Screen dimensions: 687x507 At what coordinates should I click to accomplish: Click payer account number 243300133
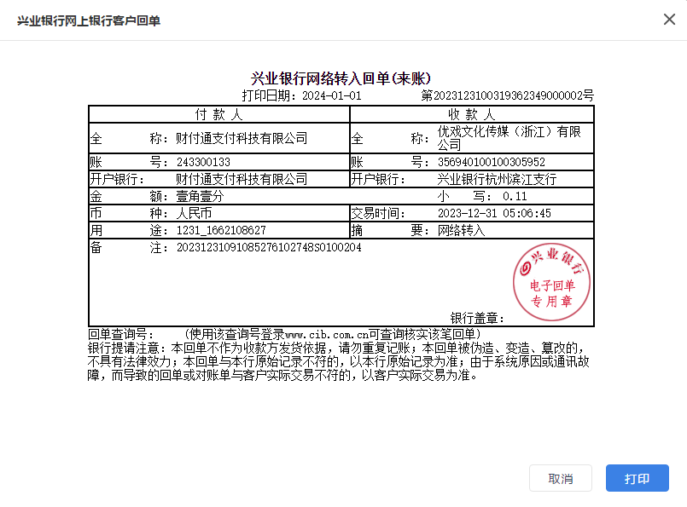pyautogui.click(x=203, y=162)
